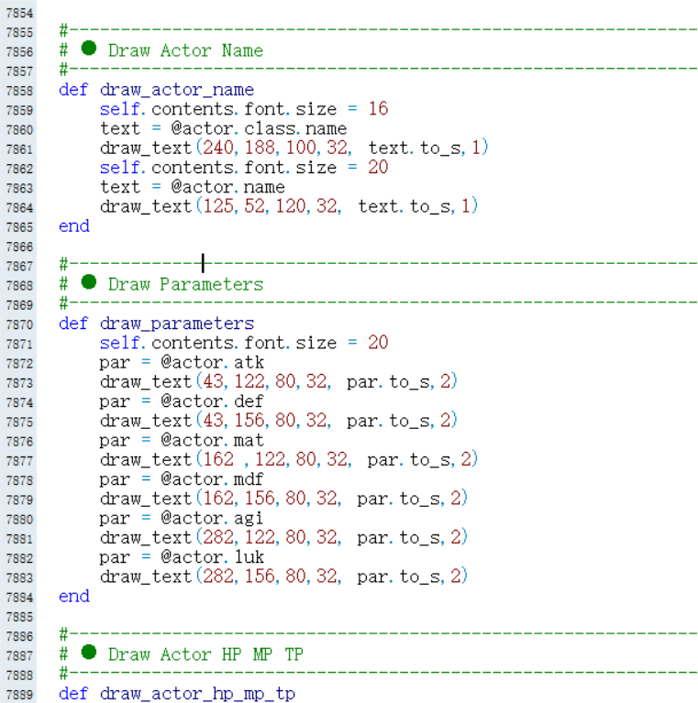
Task: Click '@actor.class.name' assignment text
Action: point(259,128)
